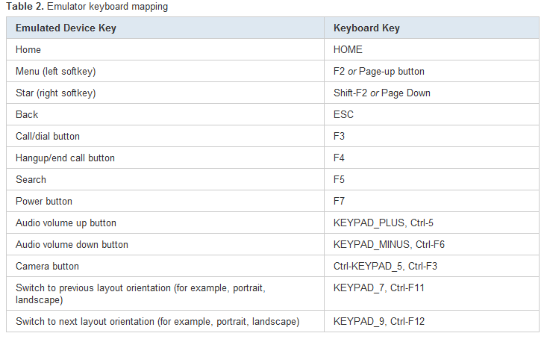The height and width of the screenshot is (342, 547).
Task: Click the 'Hangup/end call button' text
Action: coord(65,158)
